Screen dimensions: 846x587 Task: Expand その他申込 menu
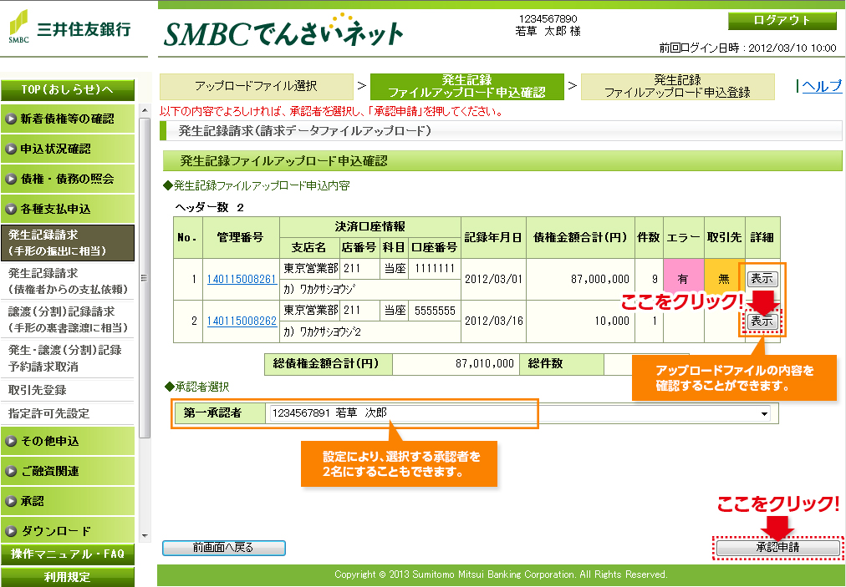pos(68,441)
